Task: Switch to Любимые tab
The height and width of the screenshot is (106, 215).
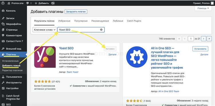Action: click(x=118, y=21)
